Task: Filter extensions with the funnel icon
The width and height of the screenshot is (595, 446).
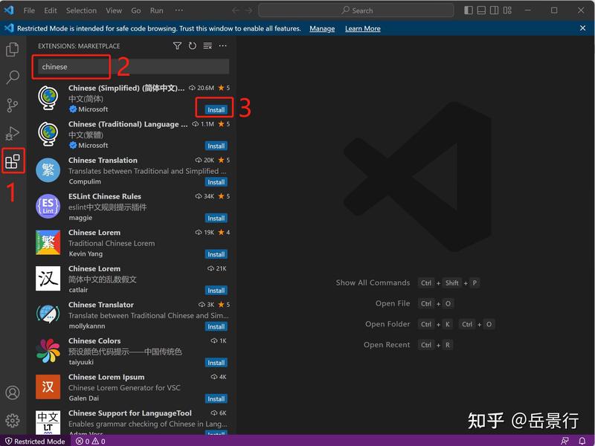Action: 177,46
